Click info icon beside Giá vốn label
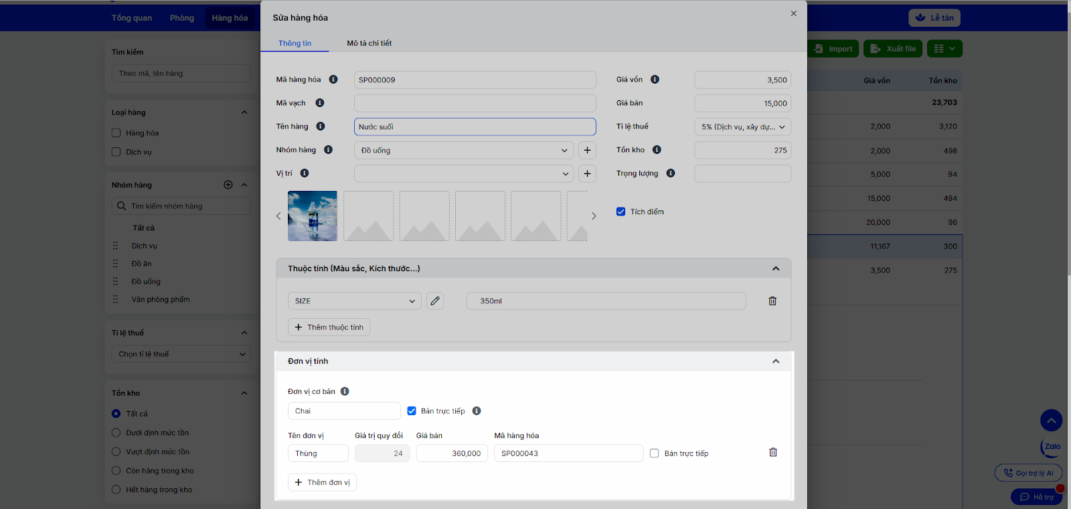1071x509 pixels. [x=655, y=80]
